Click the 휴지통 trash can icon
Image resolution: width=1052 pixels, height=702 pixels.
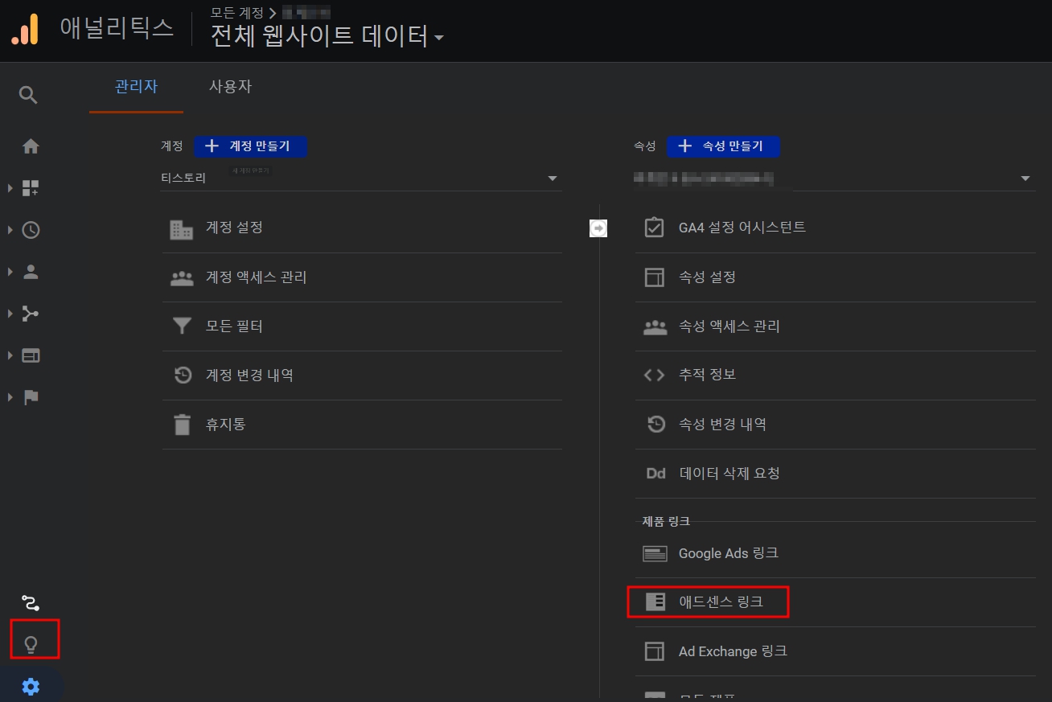183,425
